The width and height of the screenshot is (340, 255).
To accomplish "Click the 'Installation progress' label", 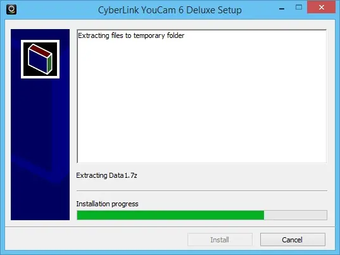I will 107,204.
